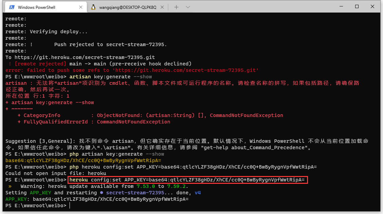Switch to the Windows PowerShell tab
This screenshot has height=214, width=383.
pyautogui.click(x=45, y=7)
